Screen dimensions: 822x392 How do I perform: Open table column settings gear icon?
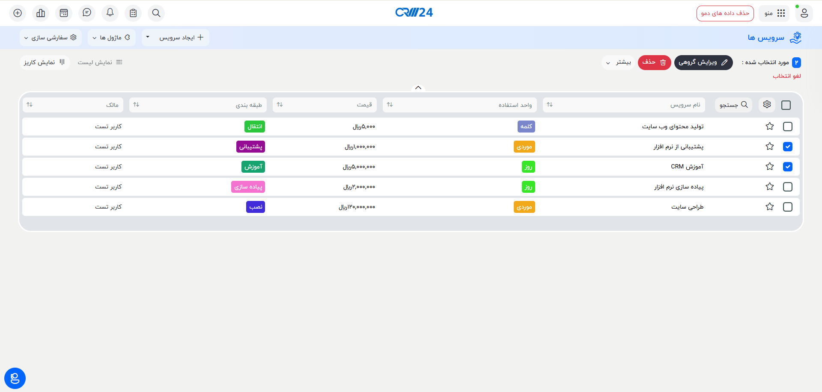click(767, 105)
